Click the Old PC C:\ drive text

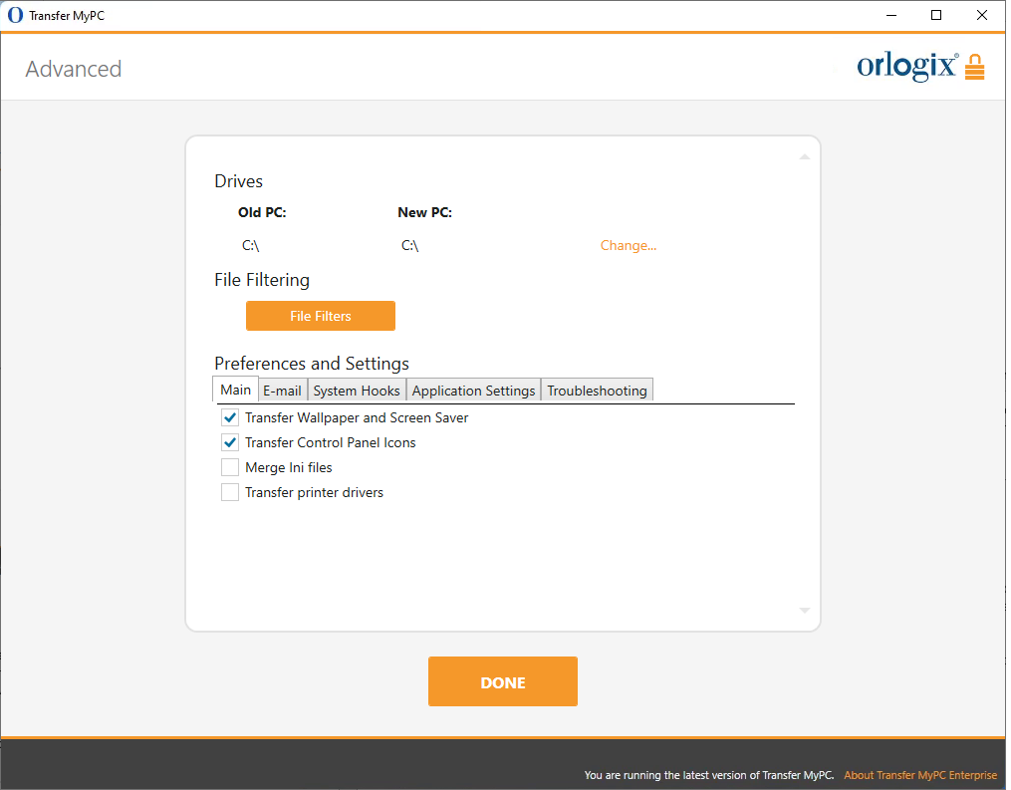coord(251,246)
